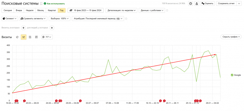Select the Сегодня period tab
Viewport: 244px width, 111px height.
click(x=8, y=10)
